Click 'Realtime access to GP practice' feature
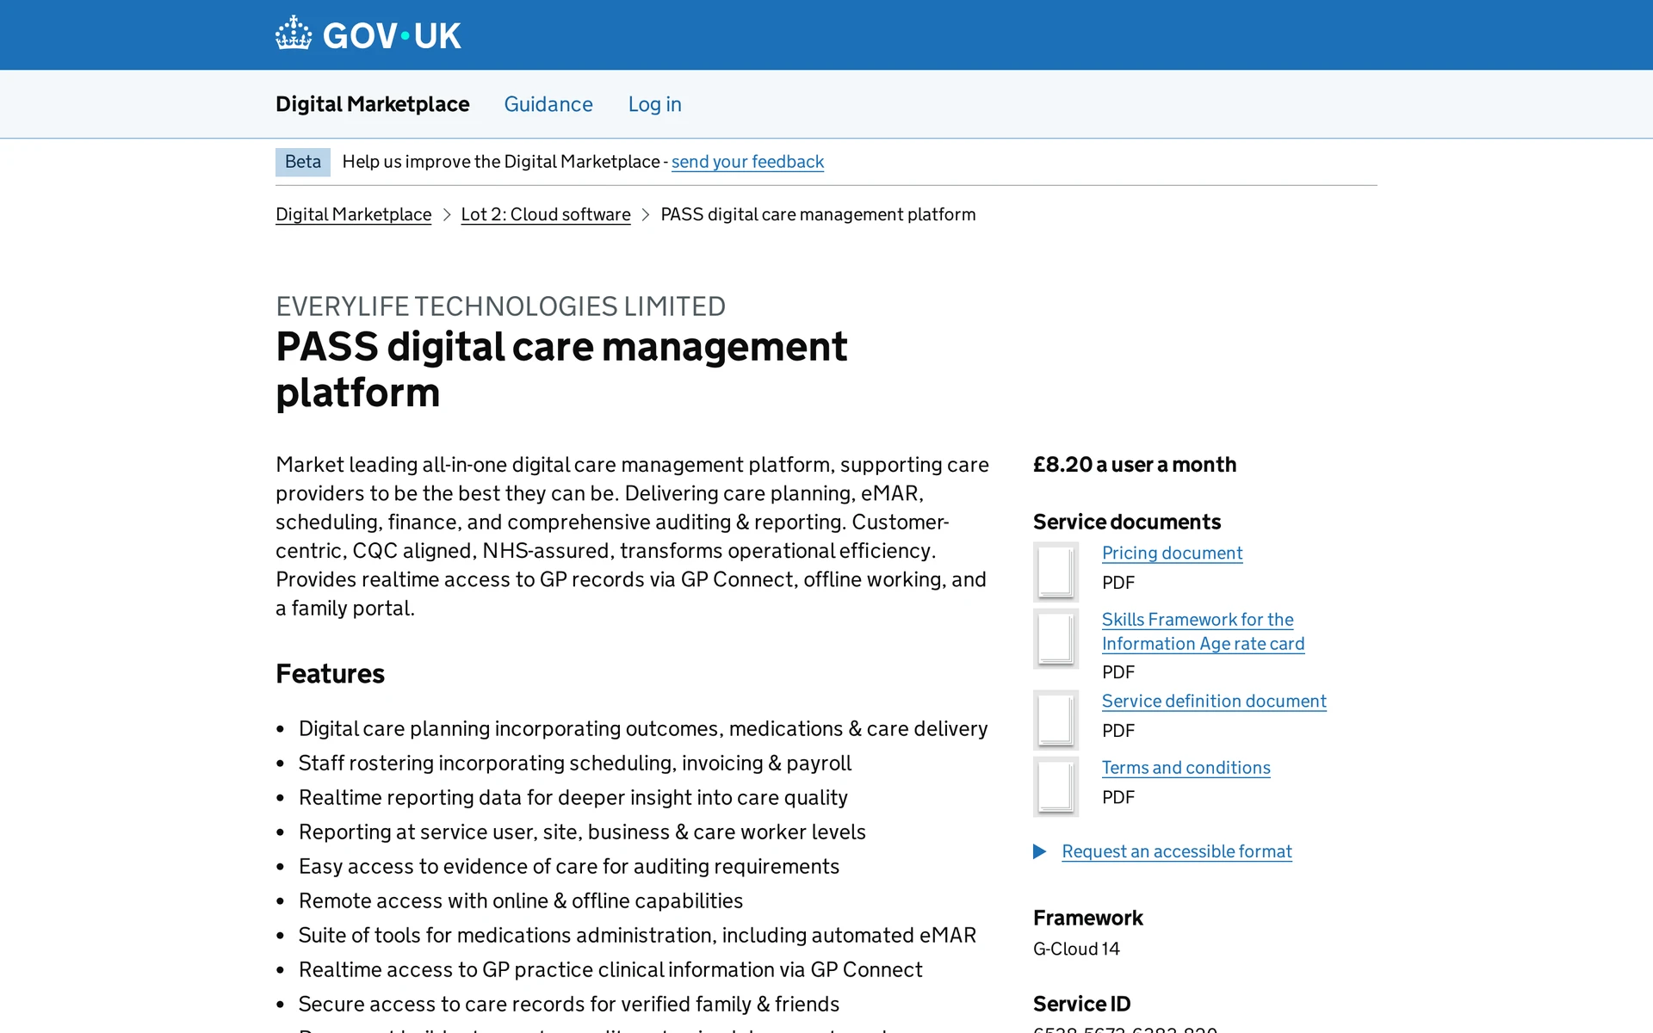Viewport: 1653px width, 1033px height. click(610, 970)
